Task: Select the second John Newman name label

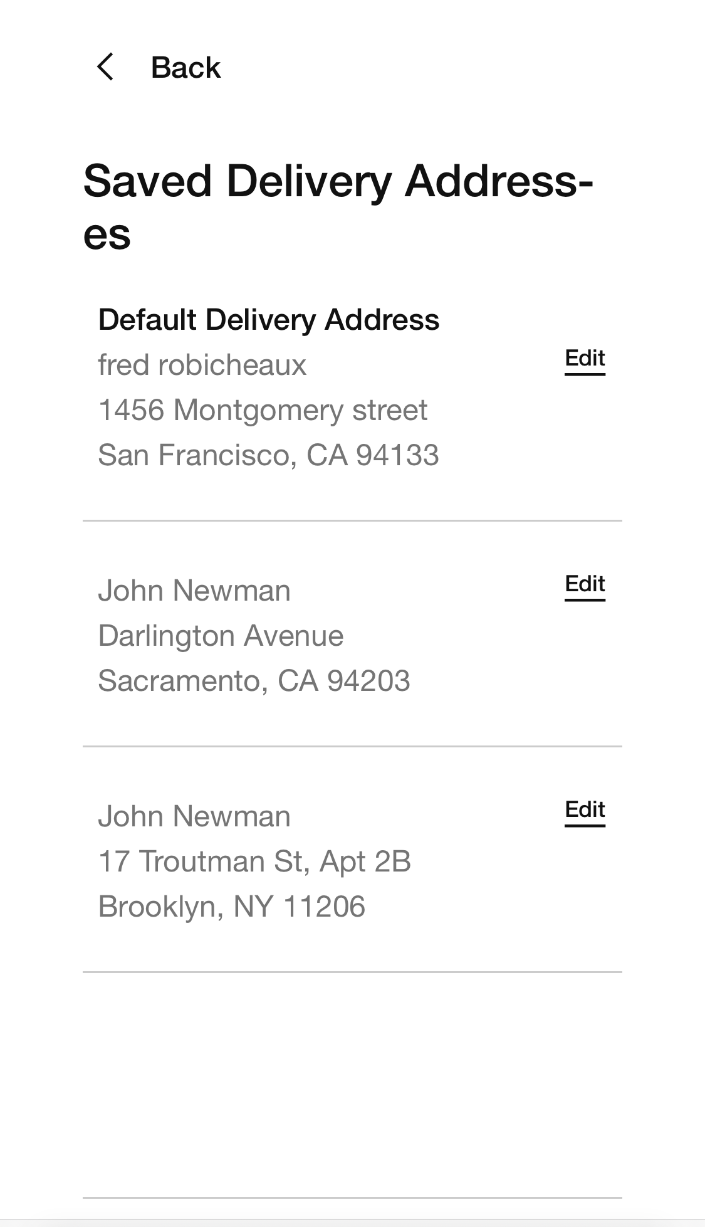Action: tap(194, 816)
